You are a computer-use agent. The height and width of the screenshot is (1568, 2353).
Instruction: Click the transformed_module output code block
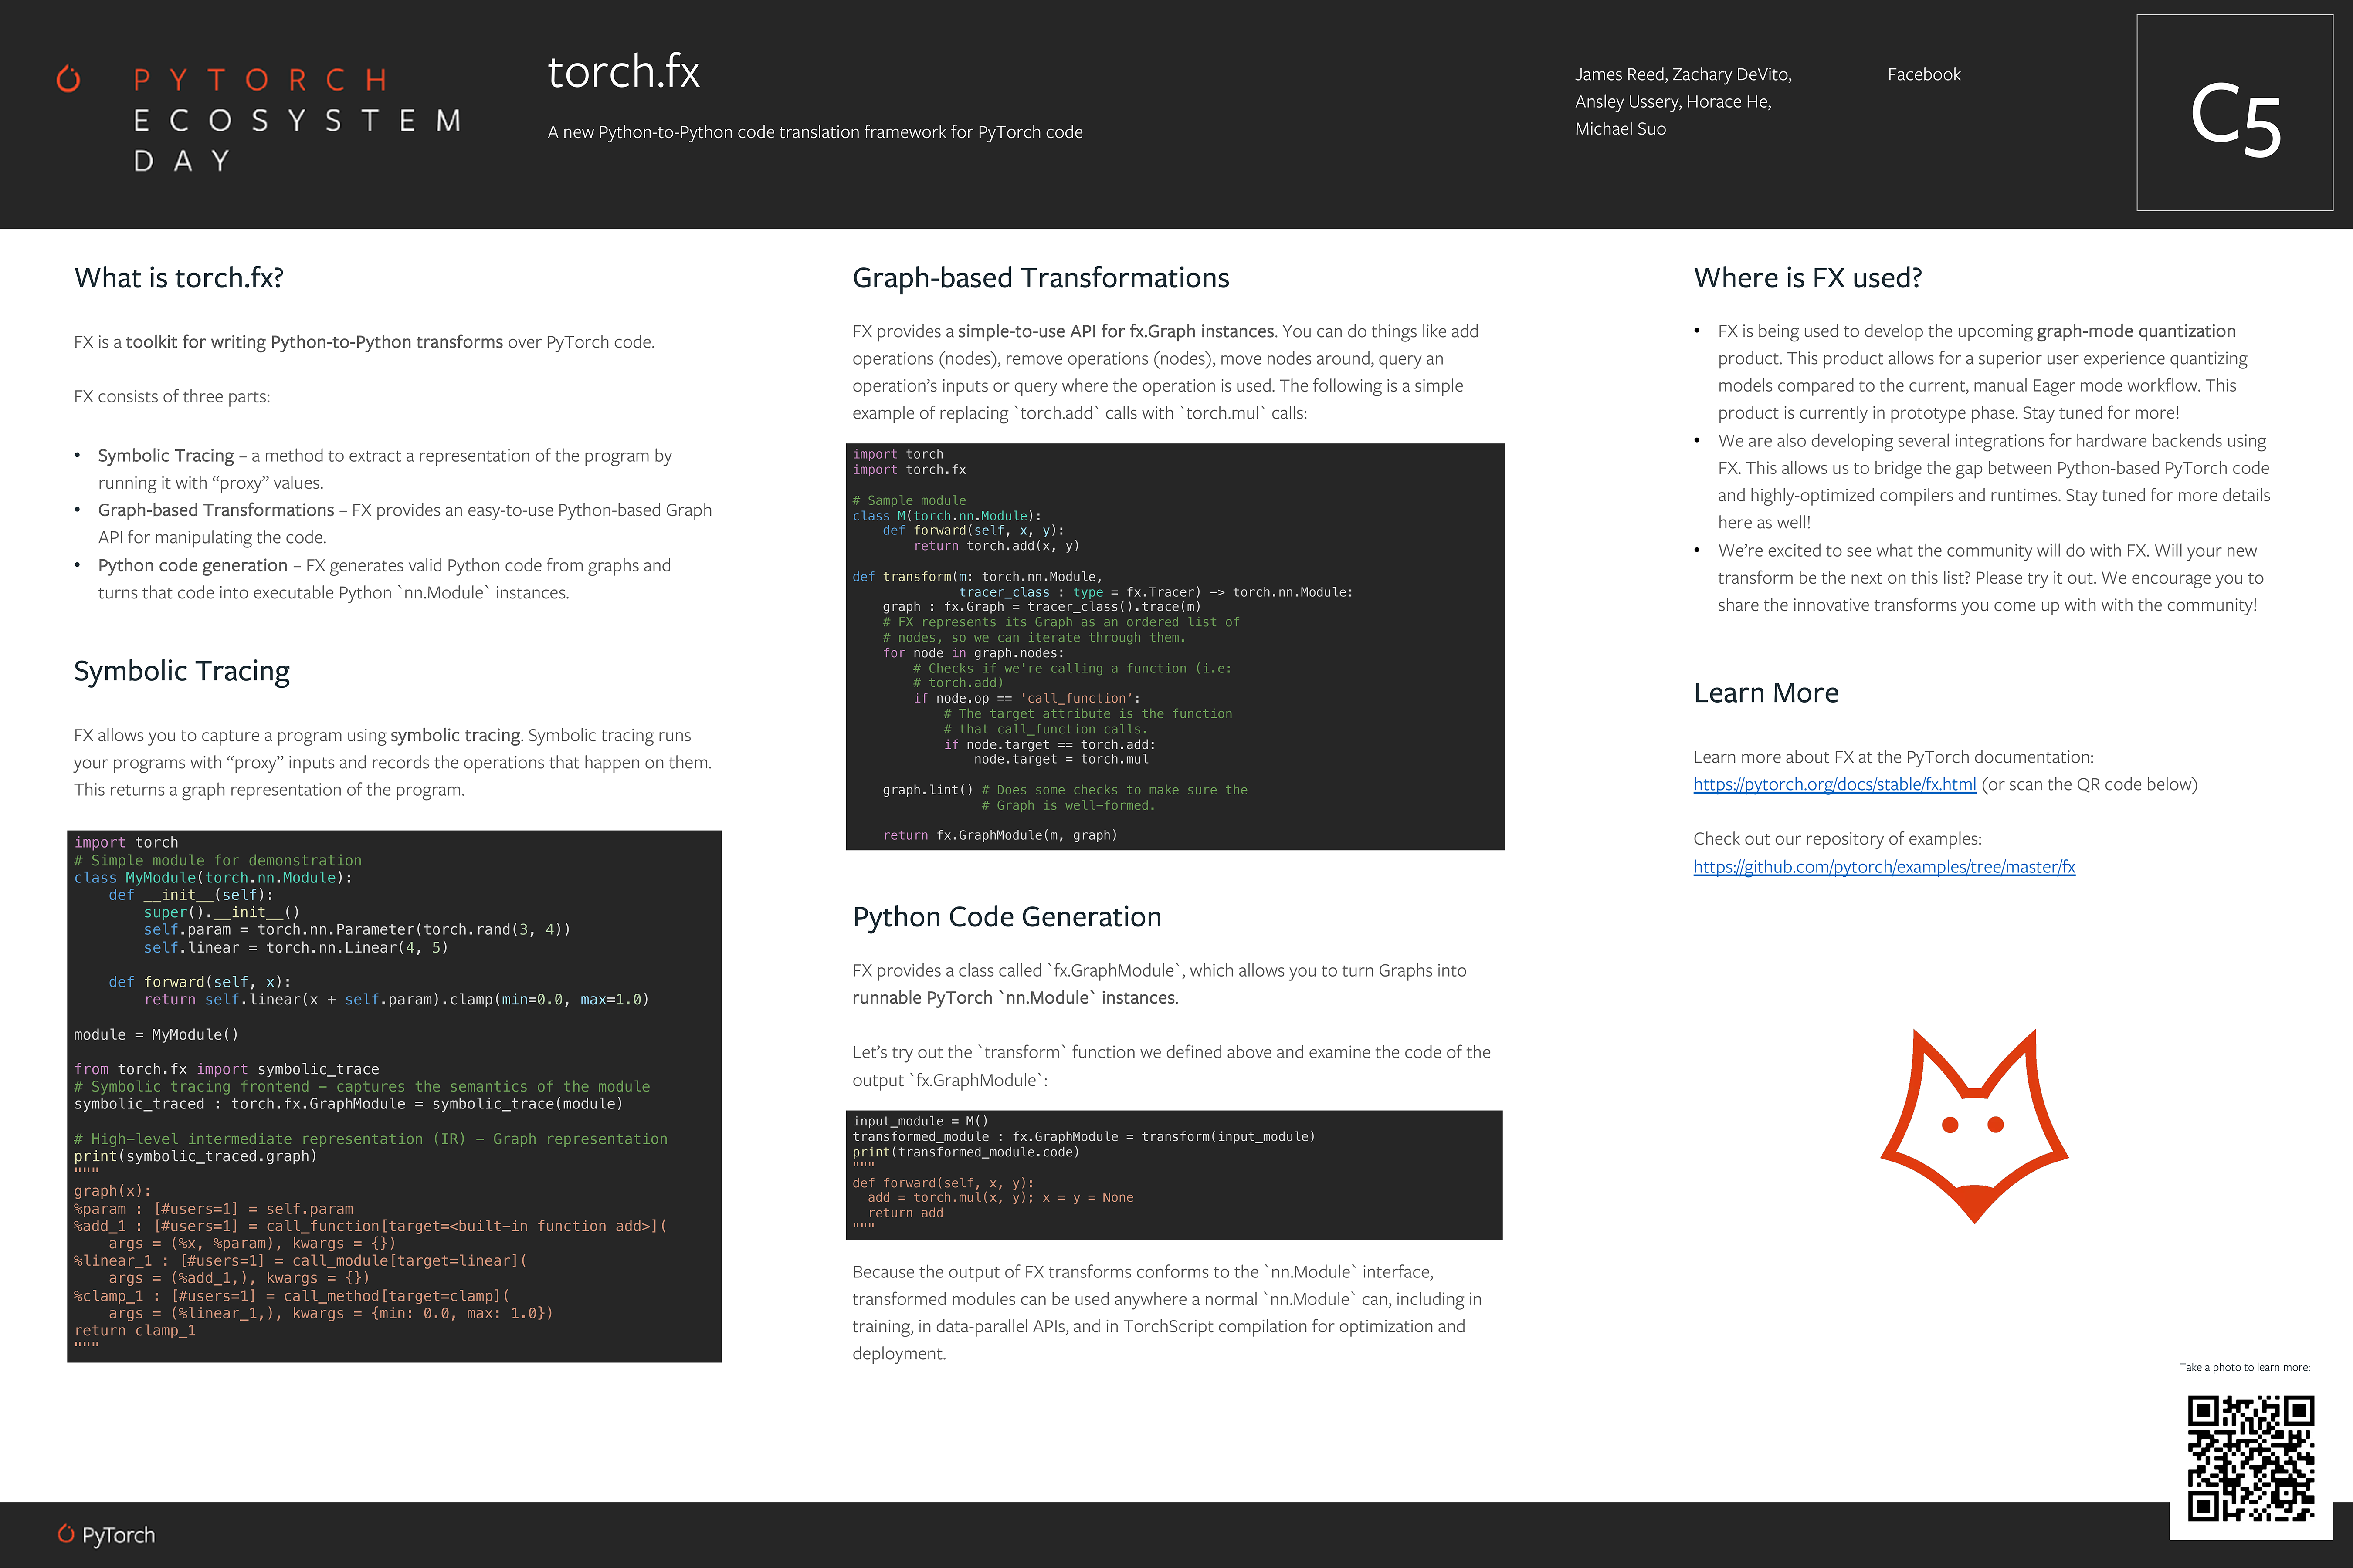coord(1173,1175)
